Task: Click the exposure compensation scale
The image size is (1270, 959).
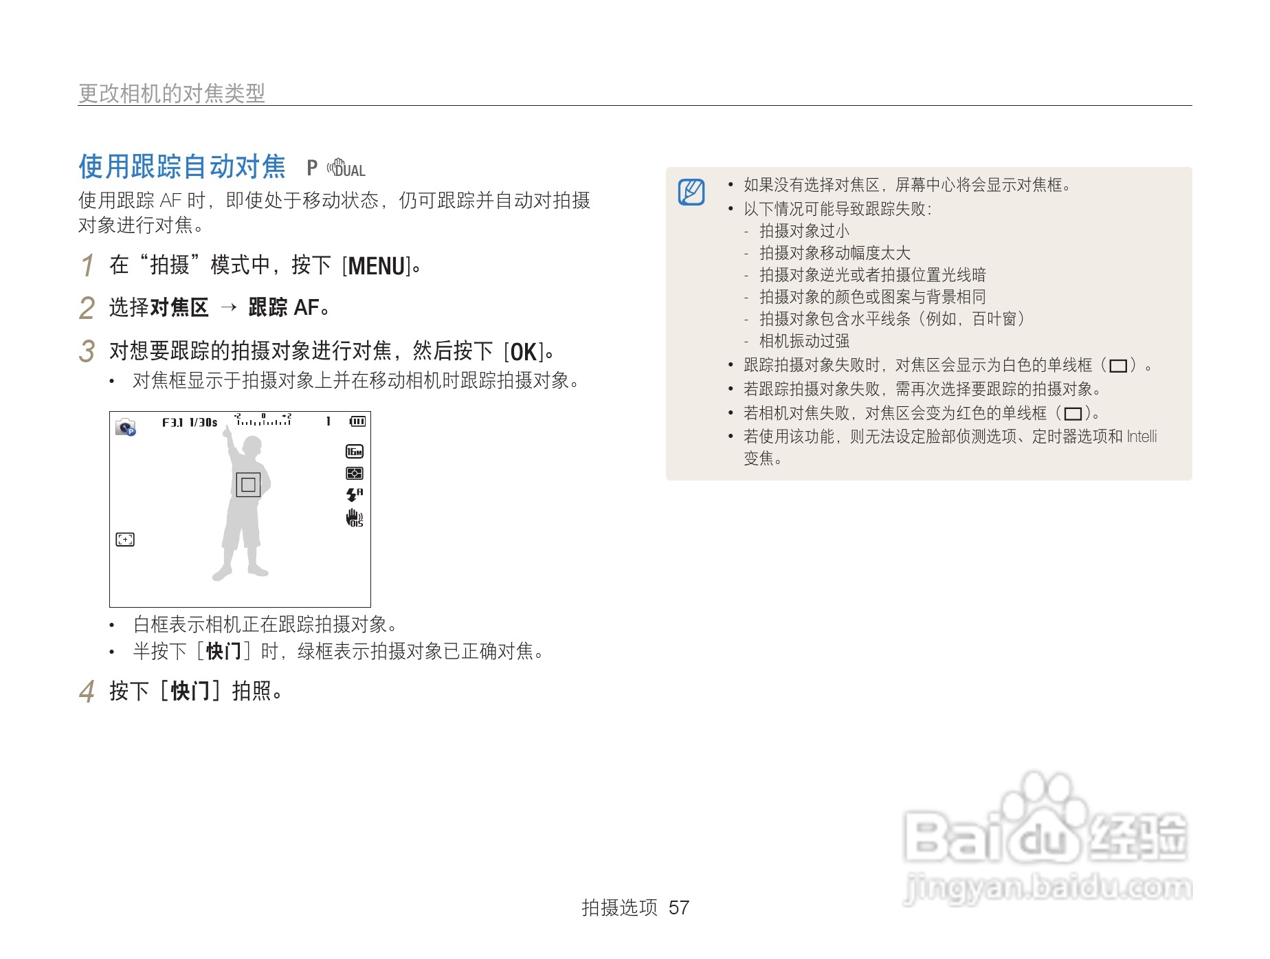Action: (x=265, y=421)
